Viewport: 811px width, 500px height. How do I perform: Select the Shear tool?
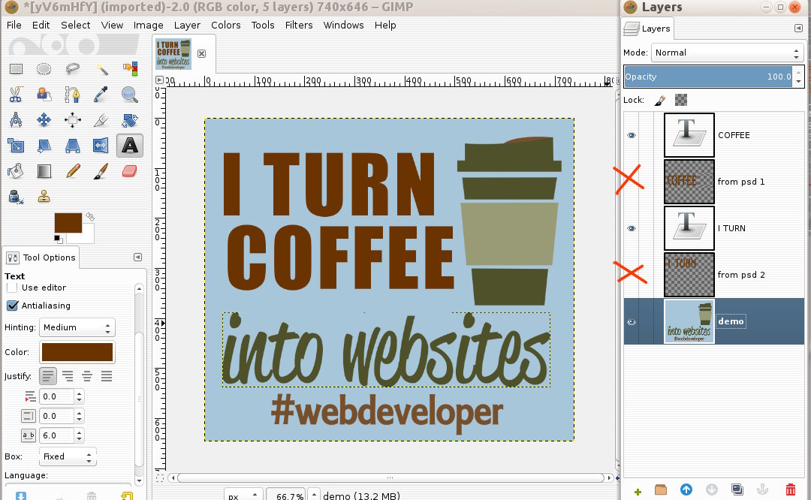44,146
